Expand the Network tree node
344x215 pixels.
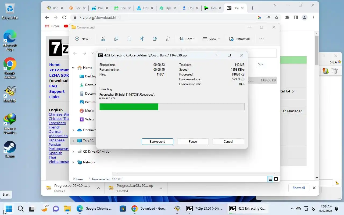coord(73,162)
